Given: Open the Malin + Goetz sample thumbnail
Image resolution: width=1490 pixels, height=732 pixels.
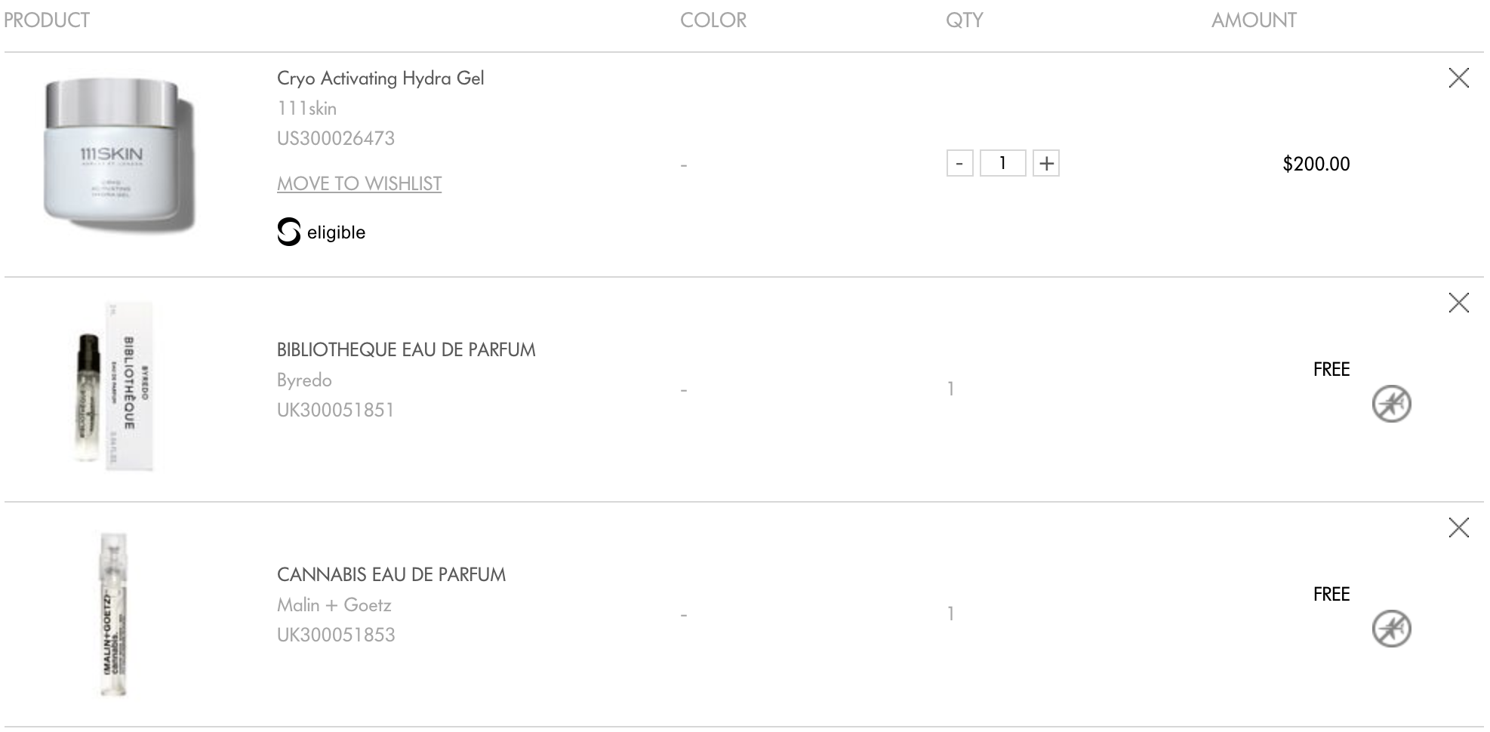Looking at the screenshot, I should 114,614.
